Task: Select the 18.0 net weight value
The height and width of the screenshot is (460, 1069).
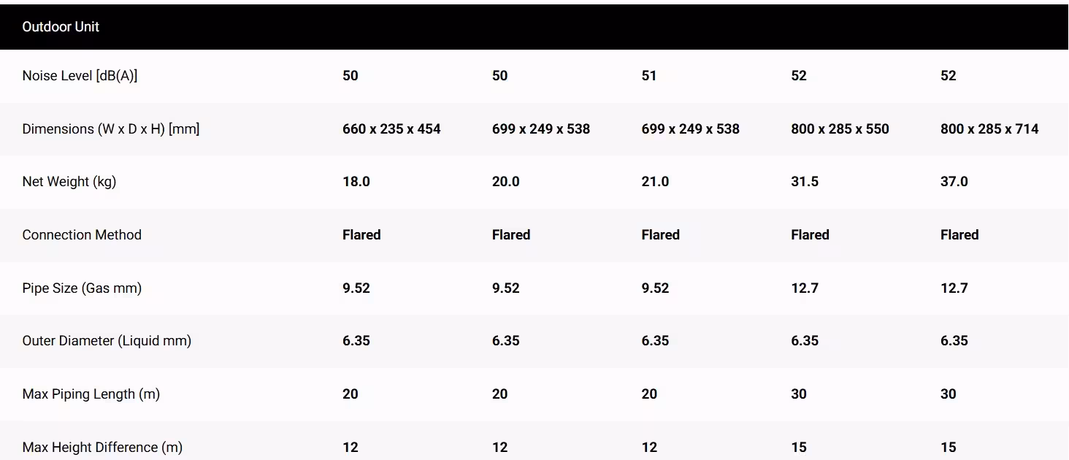Action: [356, 182]
